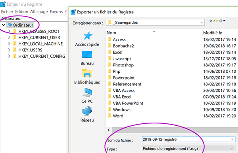
Task: Open view menu dropdown arrow
Action: click(224, 21)
